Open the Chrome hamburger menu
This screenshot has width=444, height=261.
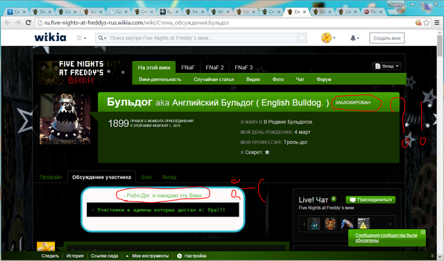[x=437, y=23]
